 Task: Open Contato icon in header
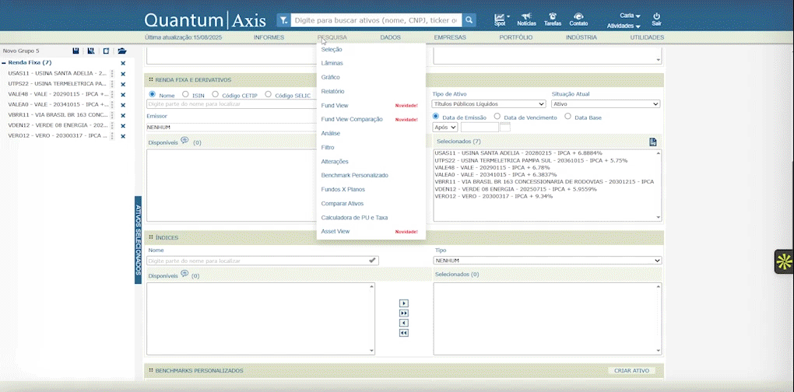click(x=578, y=16)
